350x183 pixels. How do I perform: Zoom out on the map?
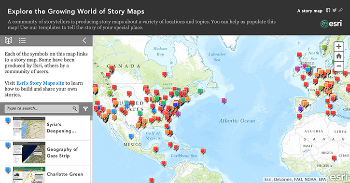[x=338, y=66]
